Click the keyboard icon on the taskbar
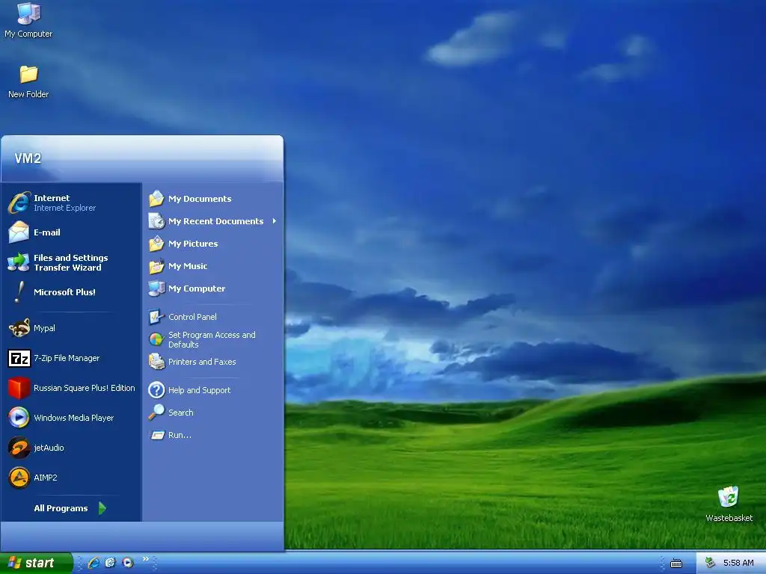Image resolution: width=766 pixels, height=574 pixels. point(676,564)
